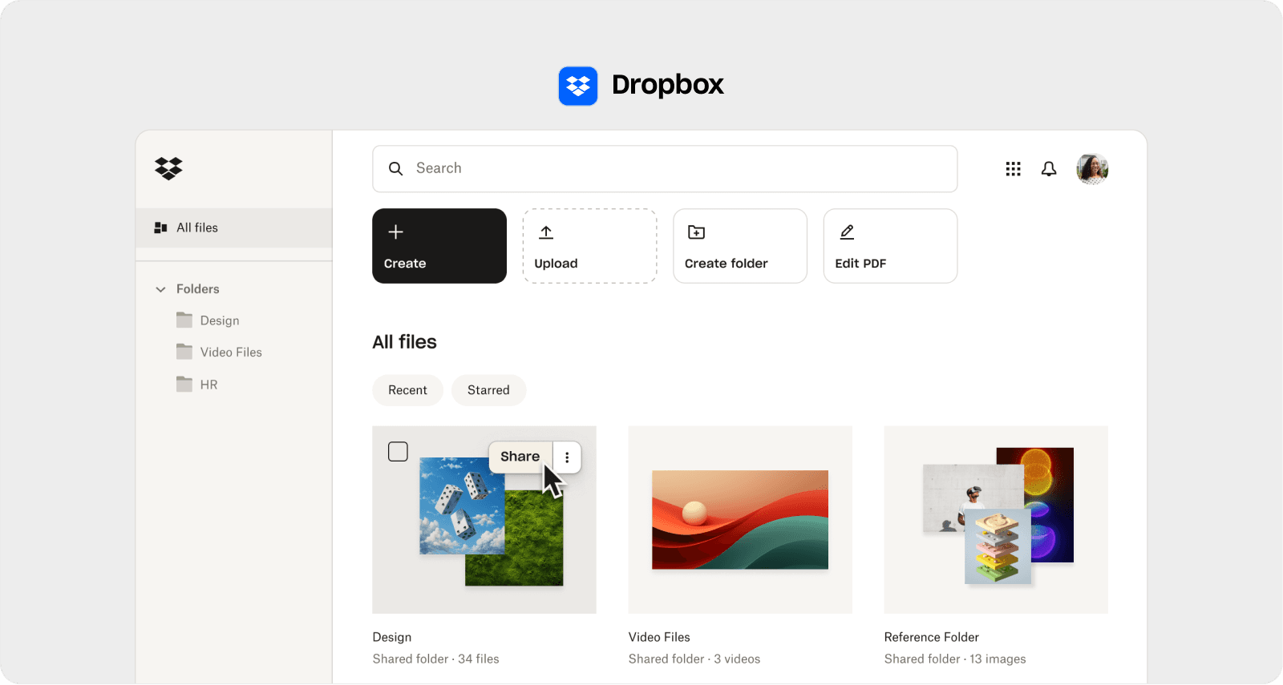Viewport: 1283px width, 685px height.
Task: Click the Dropbox wordmark at the top
Action: (x=668, y=85)
